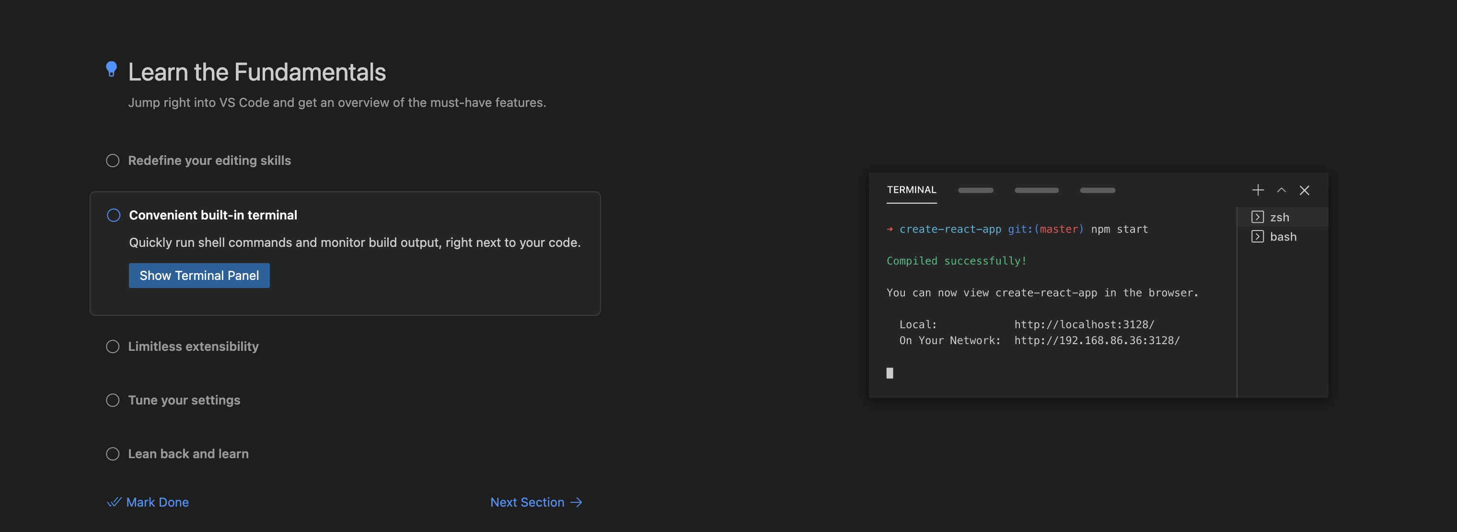Image resolution: width=1457 pixels, height=532 pixels.
Task: Toggle the Convenient built-in terminal step circle
Action: pos(114,215)
